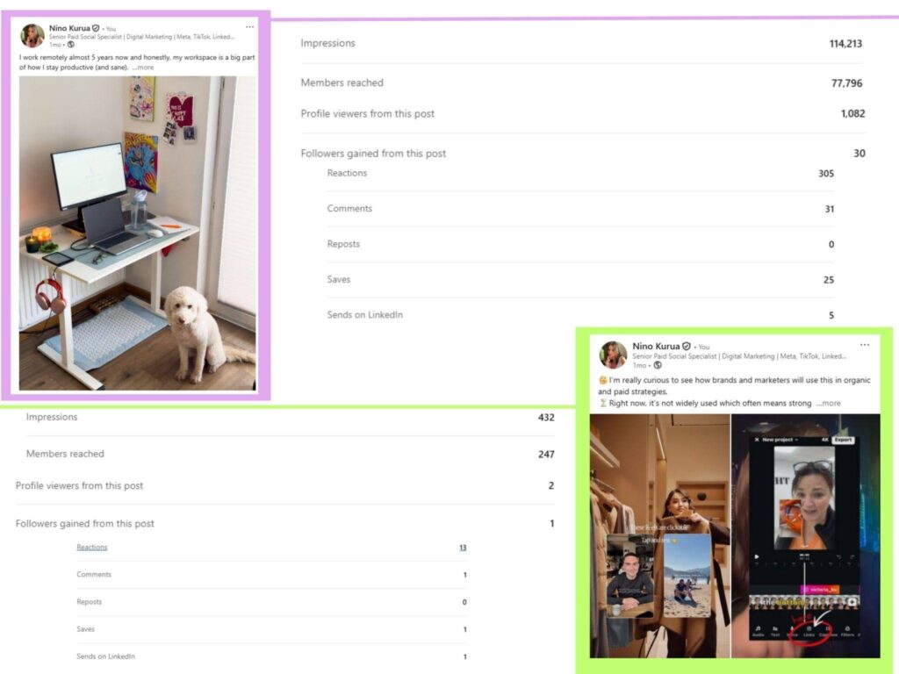The image size is (899, 674).
Task: Open the three-dot menu on the workspace post
Action: 249,27
